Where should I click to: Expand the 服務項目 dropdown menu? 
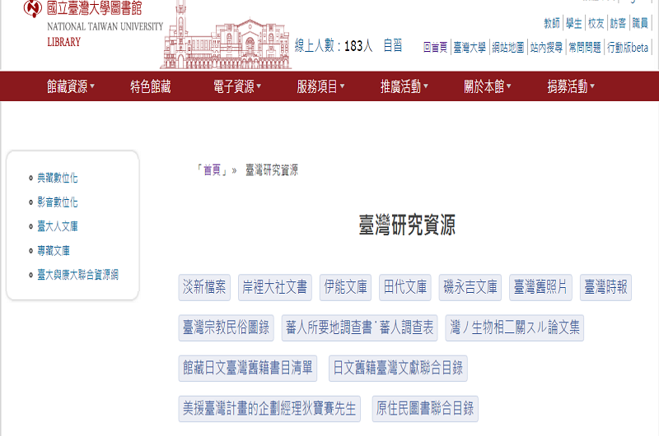(320, 86)
